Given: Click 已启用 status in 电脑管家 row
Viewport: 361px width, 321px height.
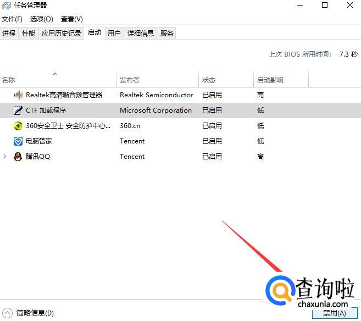Looking at the screenshot, I should [x=212, y=141].
